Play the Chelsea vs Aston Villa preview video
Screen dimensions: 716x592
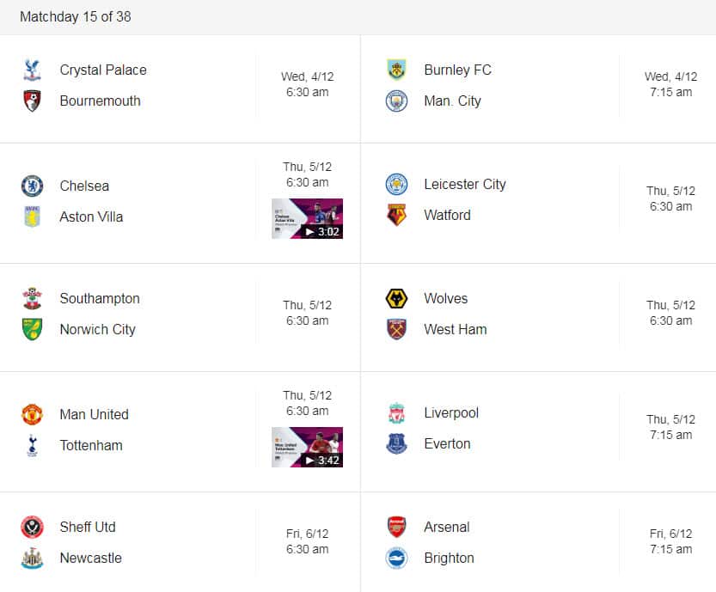point(307,219)
